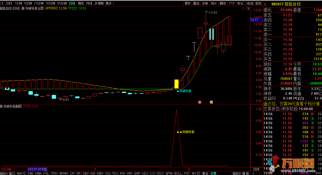Click the yellow breakout candlestick

coord(176,84)
